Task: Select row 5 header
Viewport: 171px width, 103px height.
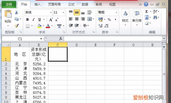Action: [6, 78]
